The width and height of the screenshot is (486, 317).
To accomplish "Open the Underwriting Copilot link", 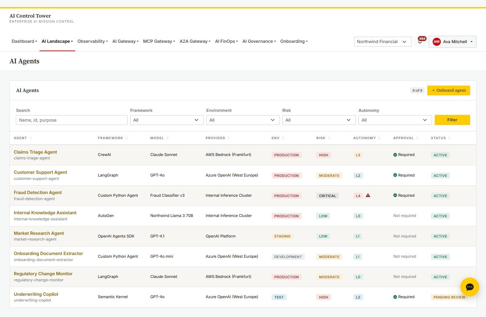I will point(36,294).
